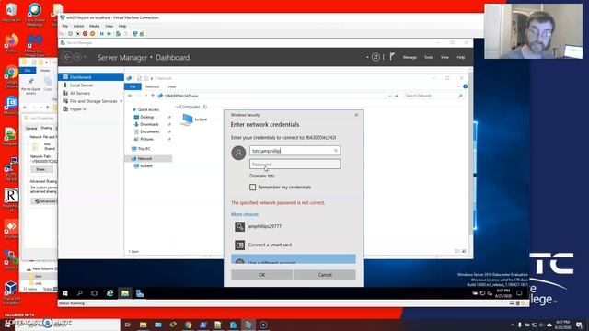
Task: Click the VM Reset green toolbar icon
Action: pos(109,34)
